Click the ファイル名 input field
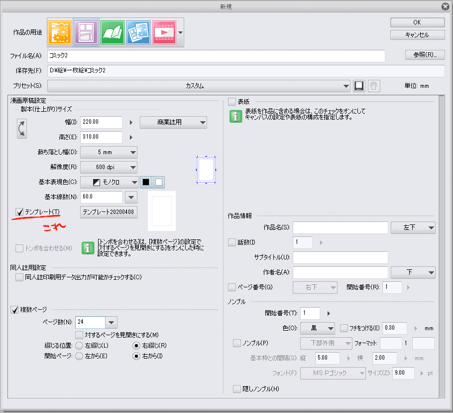The height and width of the screenshot is (413, 453). (216, 56)
